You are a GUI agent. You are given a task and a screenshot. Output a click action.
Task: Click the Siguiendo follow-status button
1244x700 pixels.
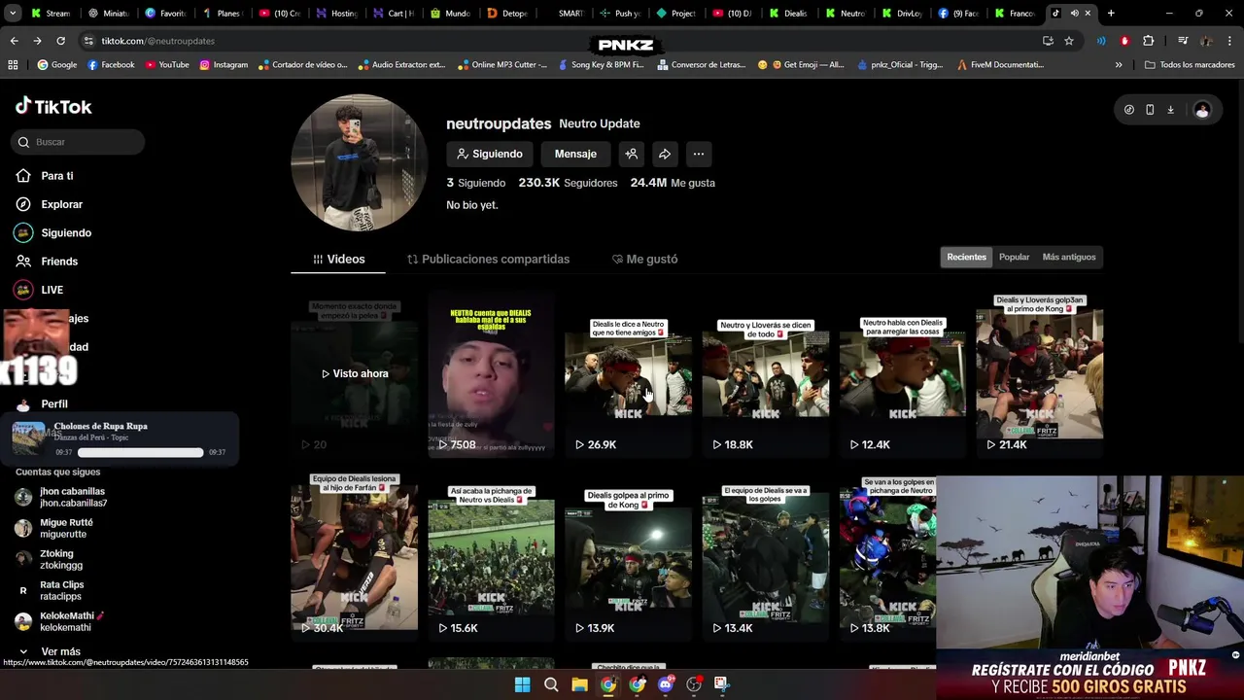(x=490, y=154)
